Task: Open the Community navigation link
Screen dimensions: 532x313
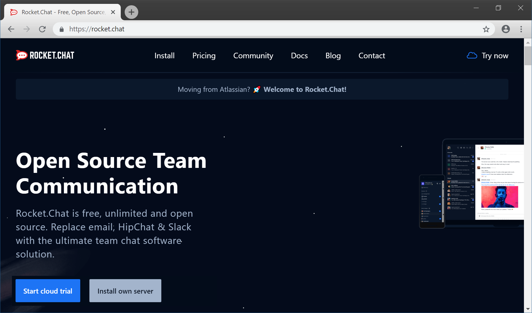Action: point(253,56)
